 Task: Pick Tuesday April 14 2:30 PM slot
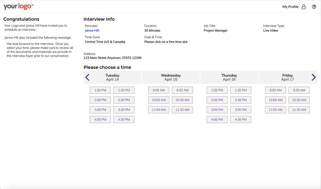(124, 100)
